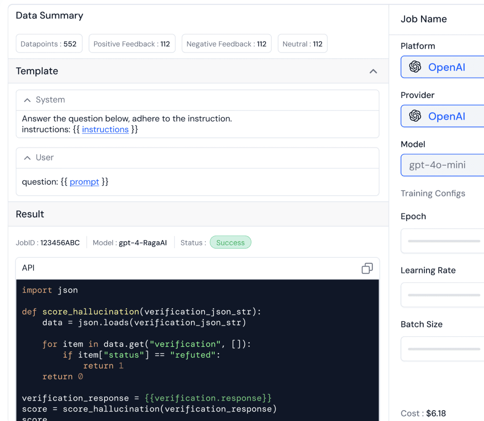
Task: Open the Model gpt-4o-mini selector
Action: coord(442,165)
